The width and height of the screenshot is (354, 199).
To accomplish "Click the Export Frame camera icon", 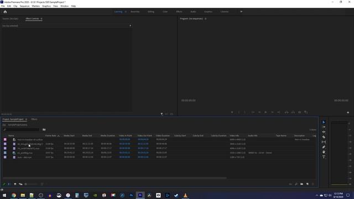I will click(300, 112).
